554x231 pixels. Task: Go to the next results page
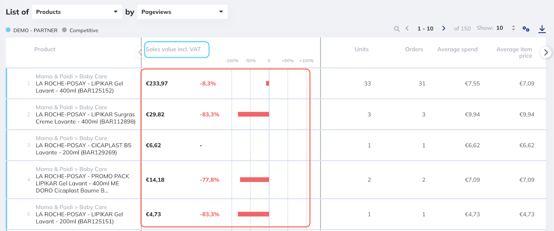click(444, 28)
